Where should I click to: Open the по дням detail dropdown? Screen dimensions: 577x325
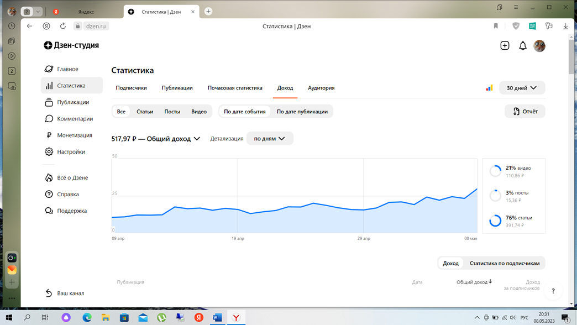click(x=270, y=138)
